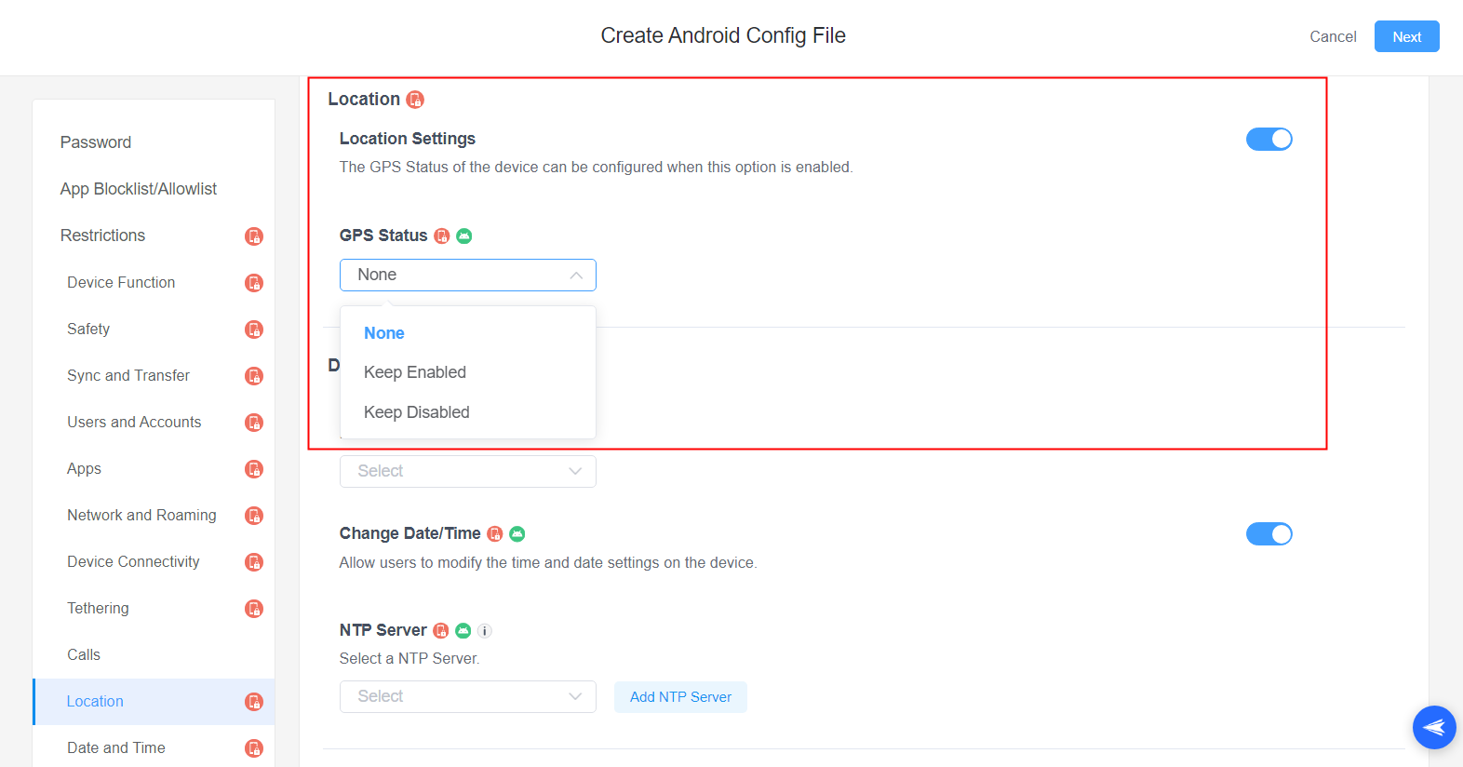Open the Tethering settings section
The width and height of the screenshot is (1463, 767).
point(98,608)
